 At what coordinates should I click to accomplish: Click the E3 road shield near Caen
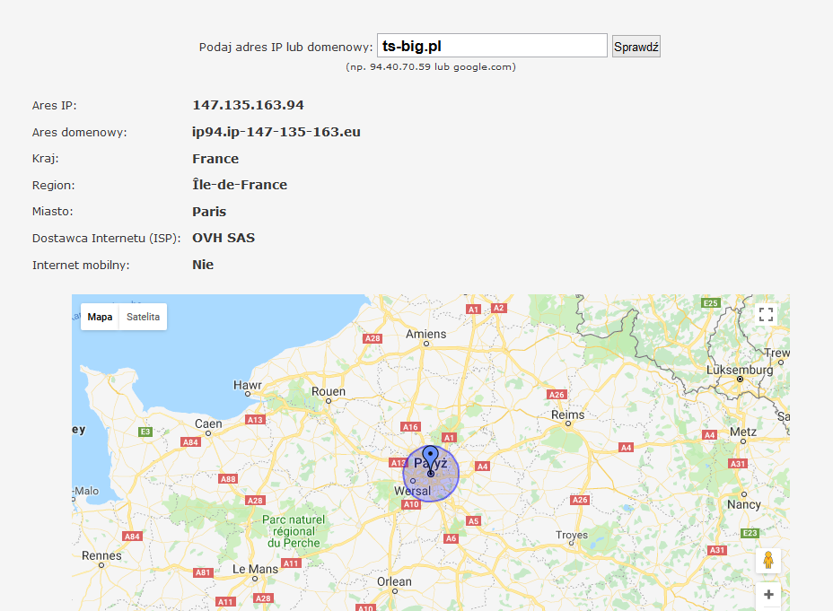coord(145,432)
